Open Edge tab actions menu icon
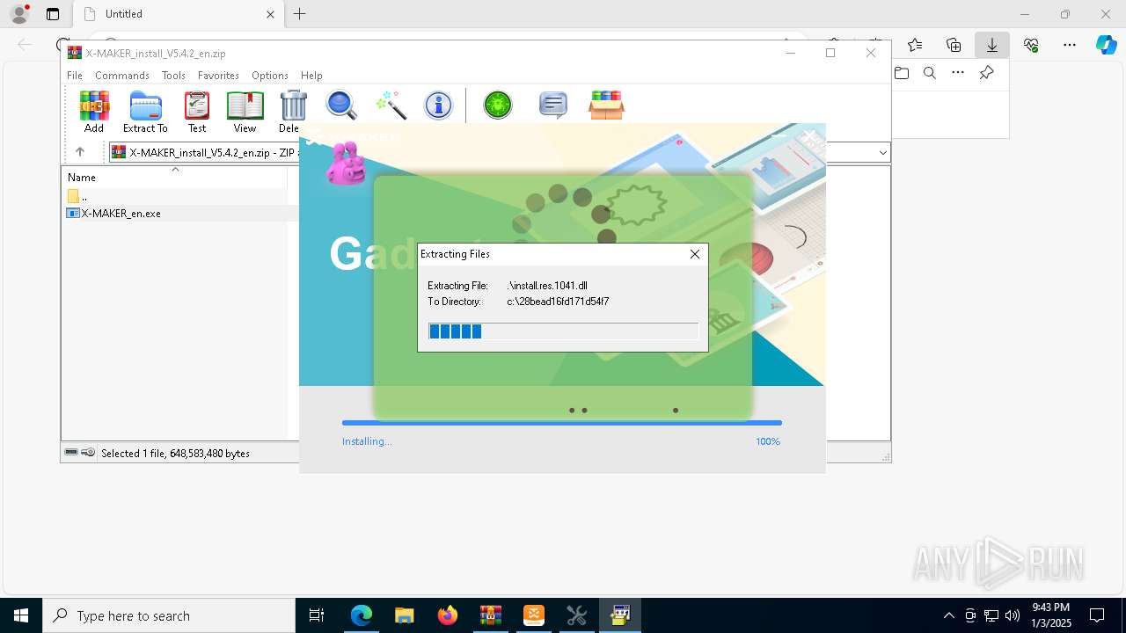 click(53, 14)
